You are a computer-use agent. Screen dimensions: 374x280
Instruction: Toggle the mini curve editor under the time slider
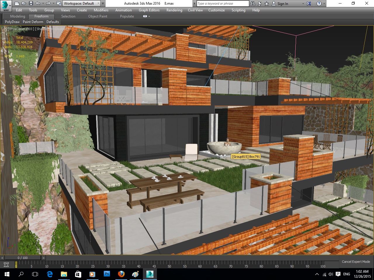tap(6, 265)
